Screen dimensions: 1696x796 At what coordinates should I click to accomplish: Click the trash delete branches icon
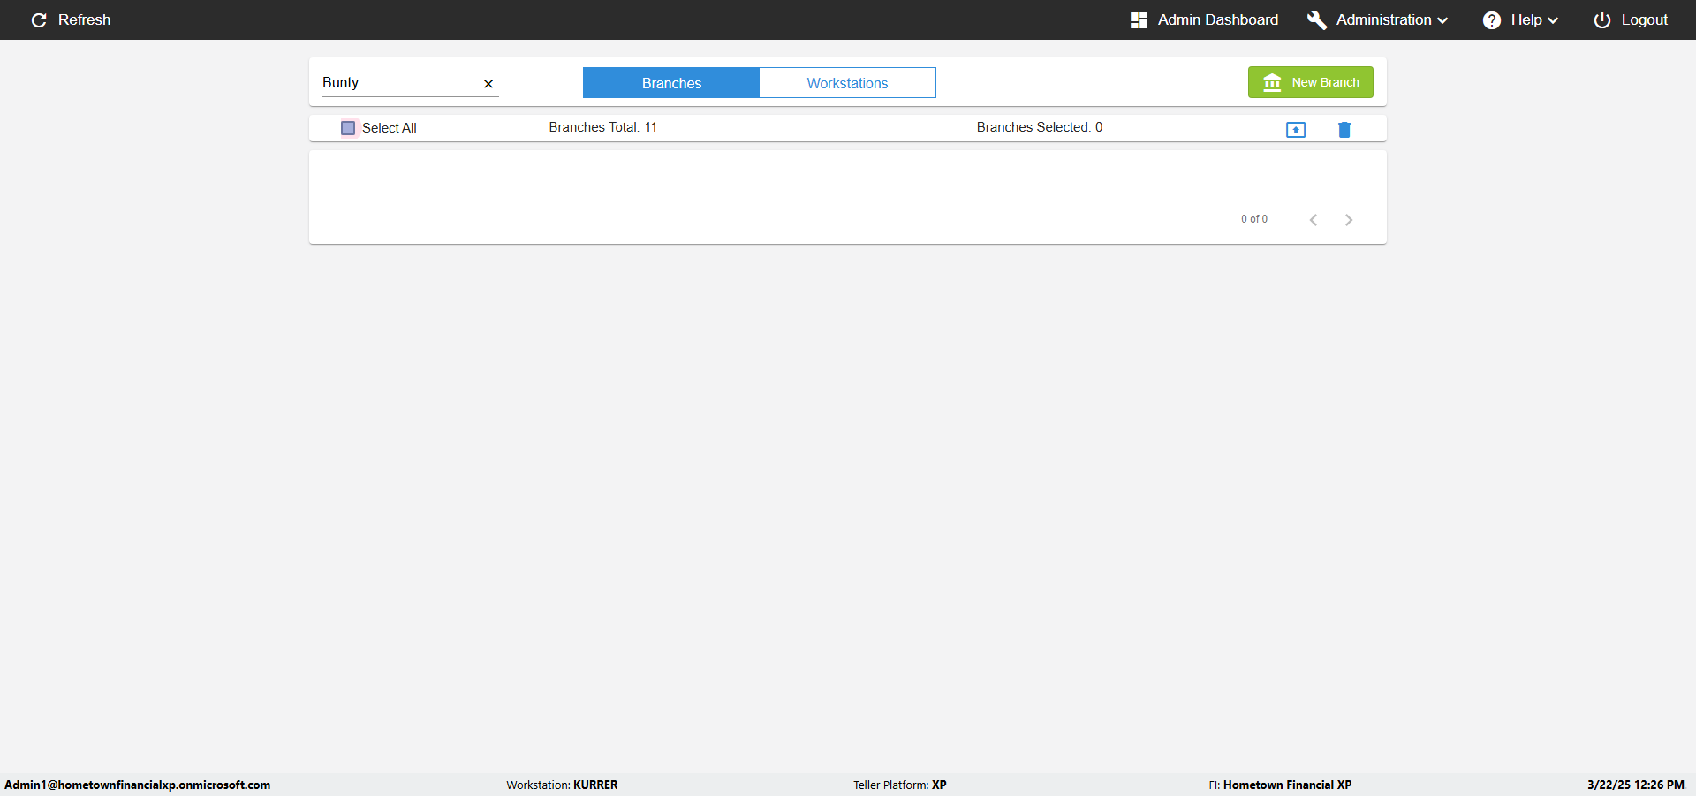point(1344,130)
